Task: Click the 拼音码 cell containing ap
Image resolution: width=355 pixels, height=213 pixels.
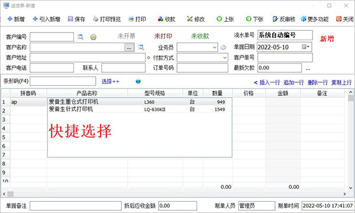Action: coord(28,102)
